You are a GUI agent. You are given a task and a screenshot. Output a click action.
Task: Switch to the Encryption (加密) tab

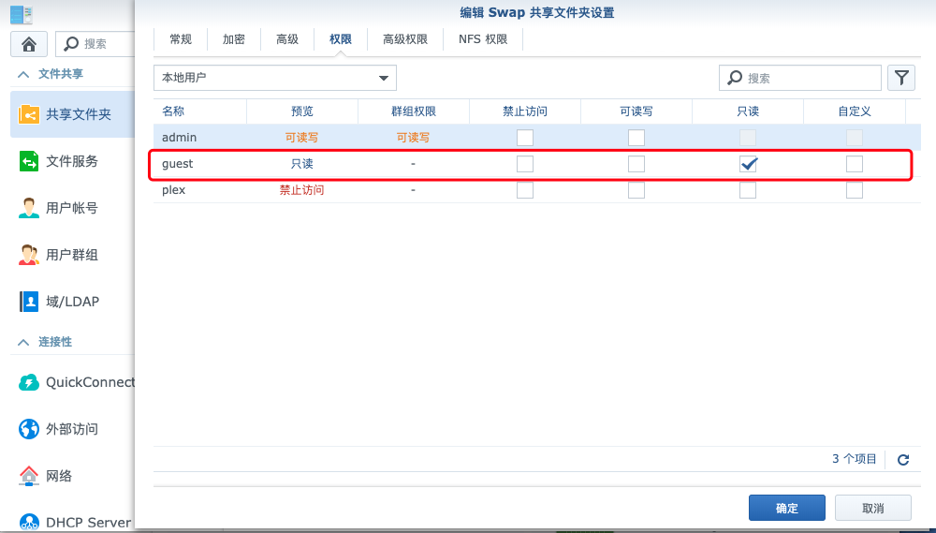(x=234, y=39)
